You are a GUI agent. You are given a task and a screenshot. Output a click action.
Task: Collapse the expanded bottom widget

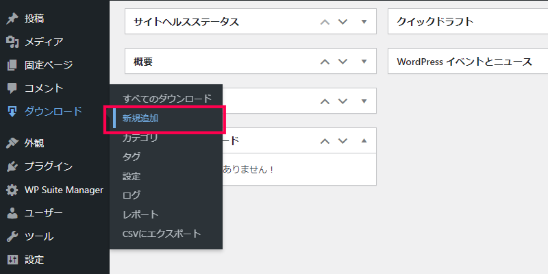click(x=364, y=141)
